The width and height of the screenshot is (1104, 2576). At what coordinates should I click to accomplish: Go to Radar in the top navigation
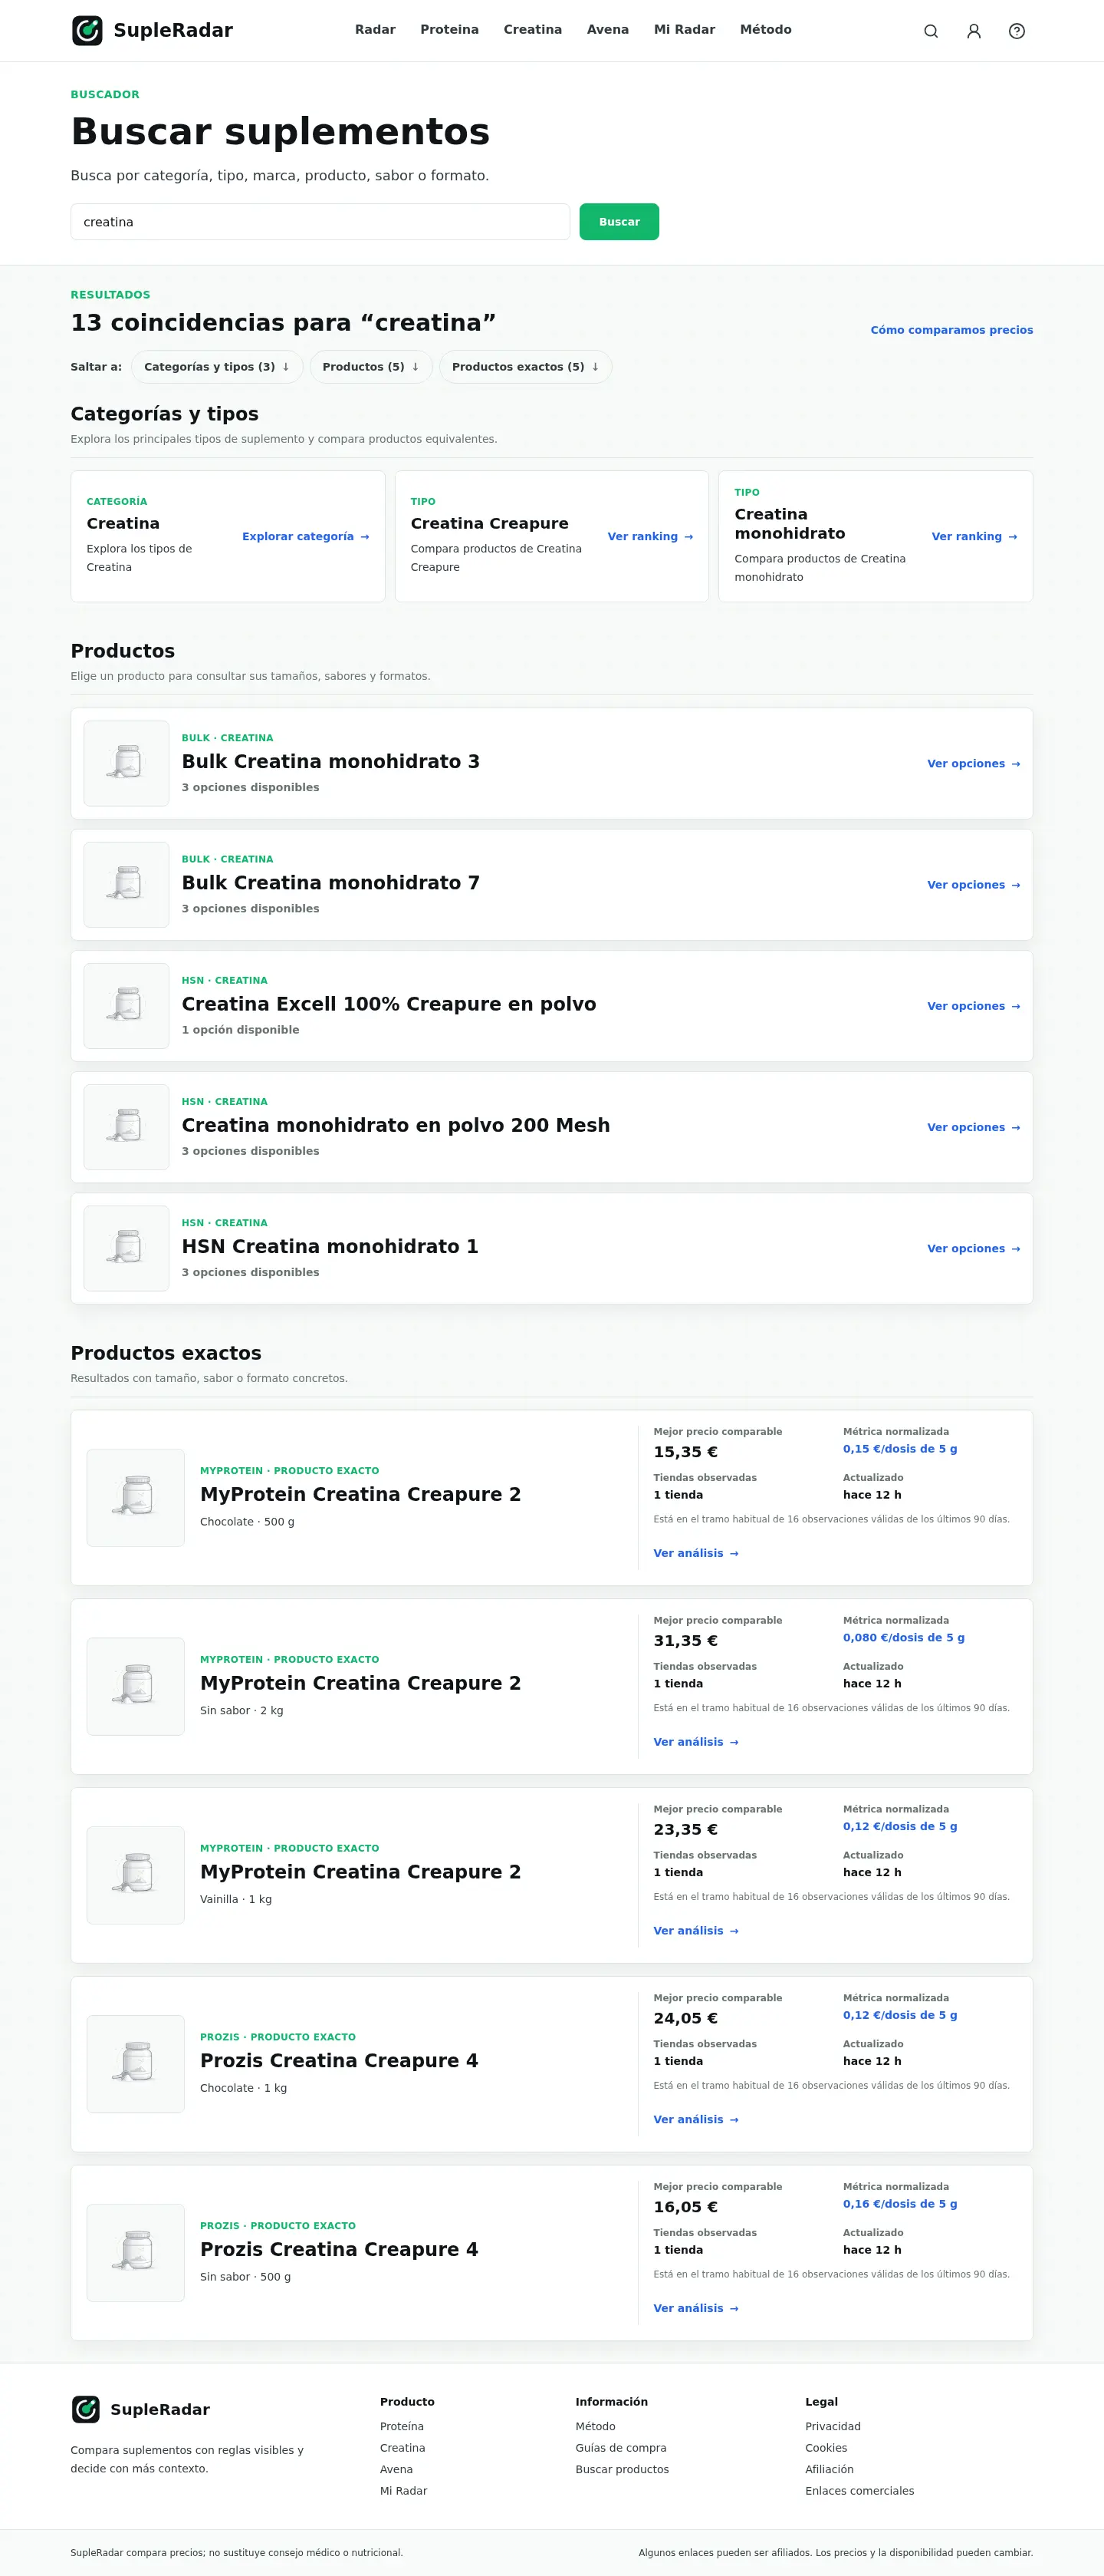pyautogui.click(x=375, y=30)
